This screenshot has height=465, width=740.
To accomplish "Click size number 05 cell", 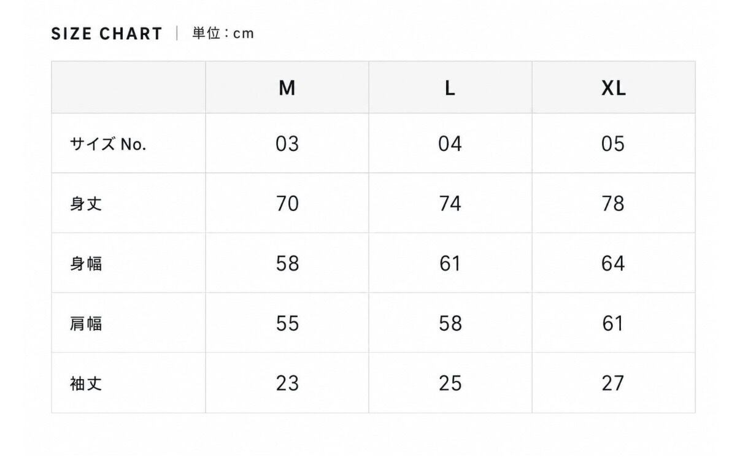I will click(x=613, y=144).
